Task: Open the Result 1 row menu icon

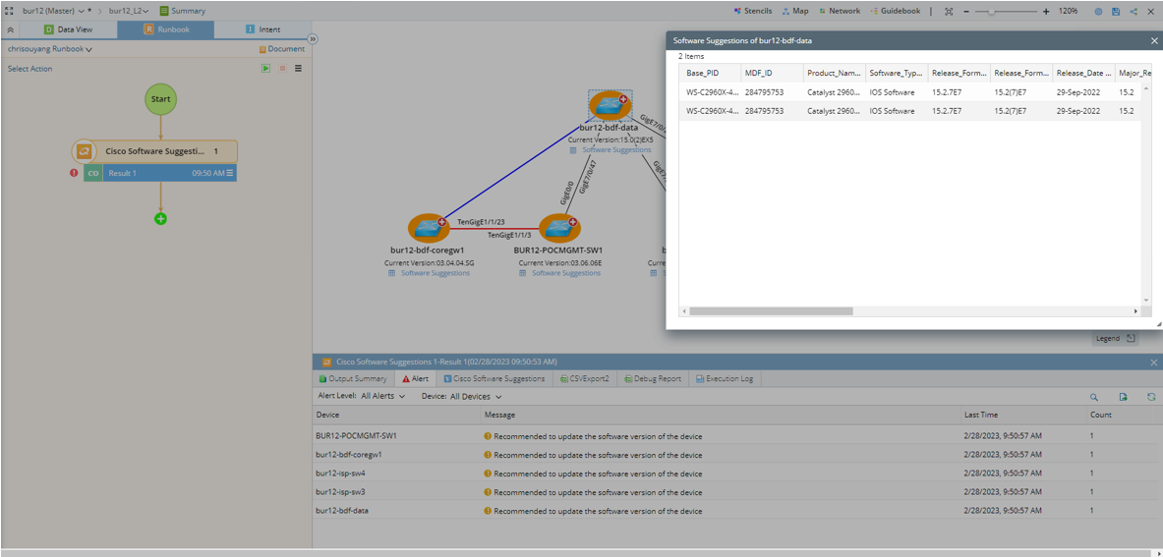Action: (230, 173)
